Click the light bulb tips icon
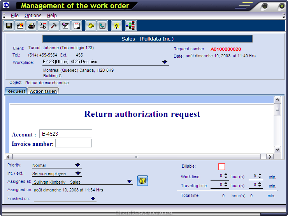The width and height of the screenshot is (288, 216). pos(116,26)
